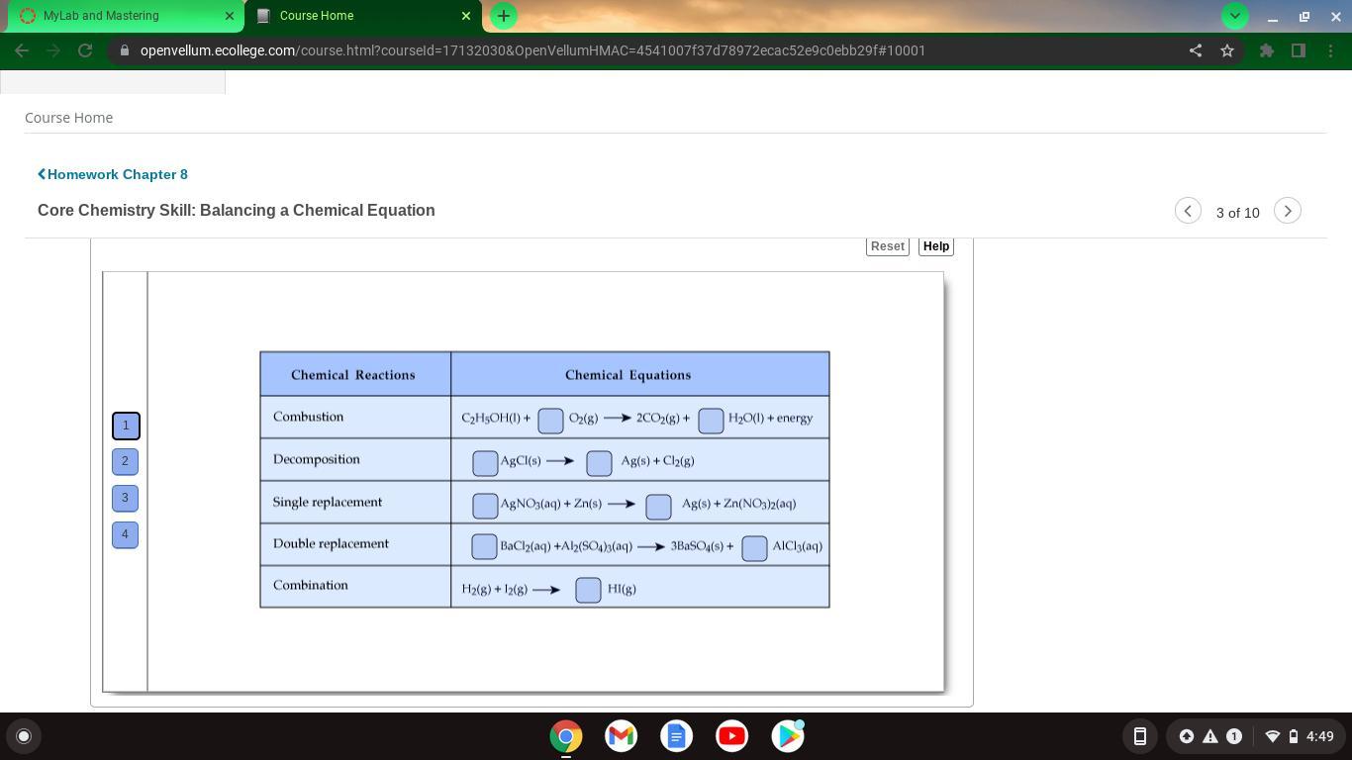
Task: Go back to Homework Chapter 8
Action: click(113, 174)
